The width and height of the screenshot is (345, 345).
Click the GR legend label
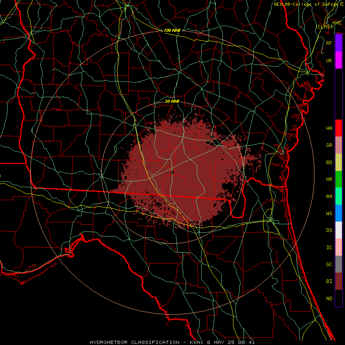point(329,145)
